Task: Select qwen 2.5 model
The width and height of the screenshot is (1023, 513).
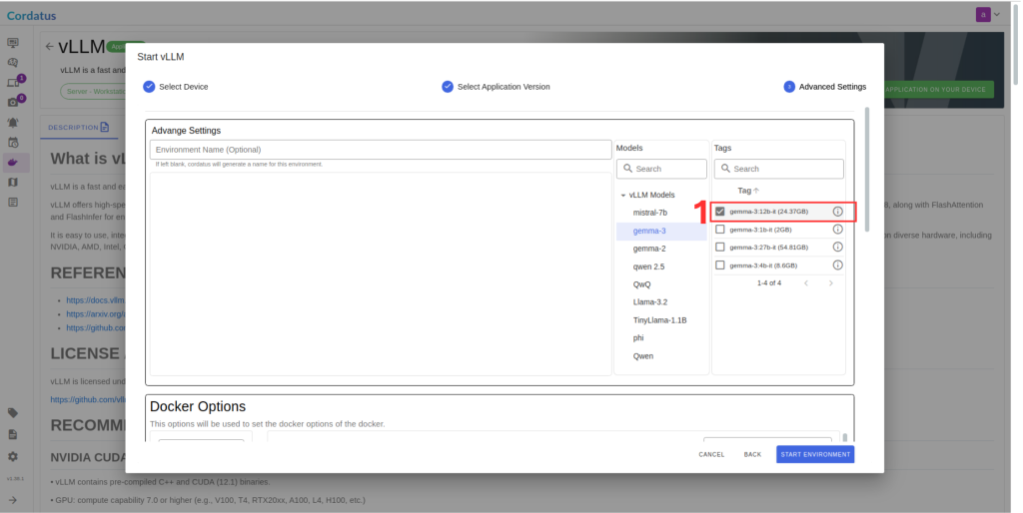Action: pos(648,266)
